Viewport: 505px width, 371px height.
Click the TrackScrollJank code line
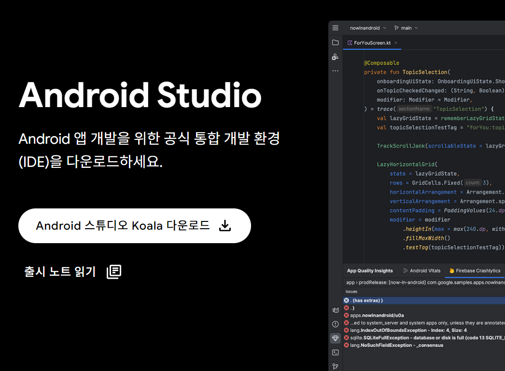(x=441, y=146)
